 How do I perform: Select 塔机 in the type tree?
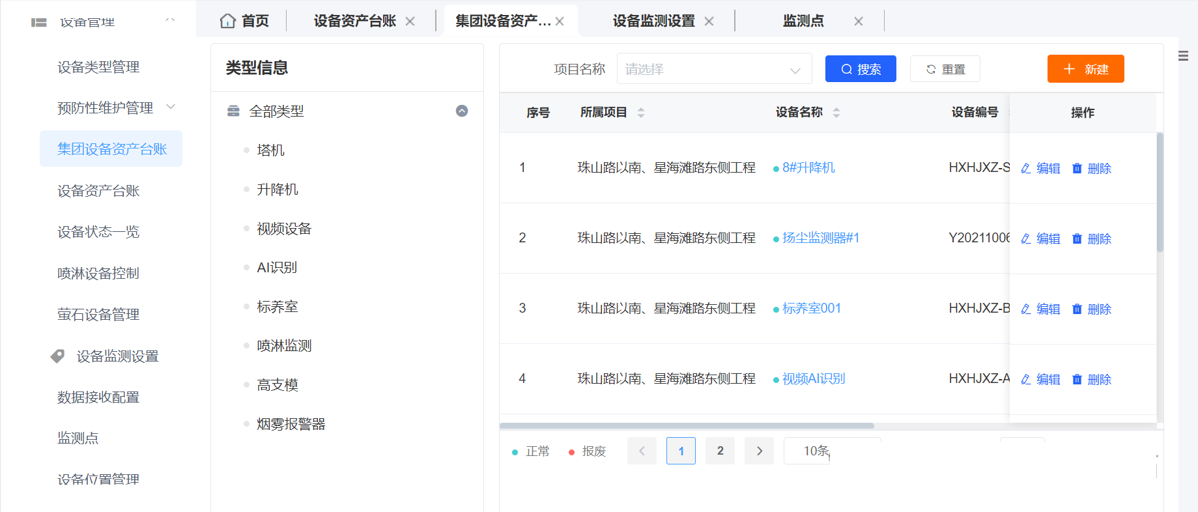coord(270,150)
